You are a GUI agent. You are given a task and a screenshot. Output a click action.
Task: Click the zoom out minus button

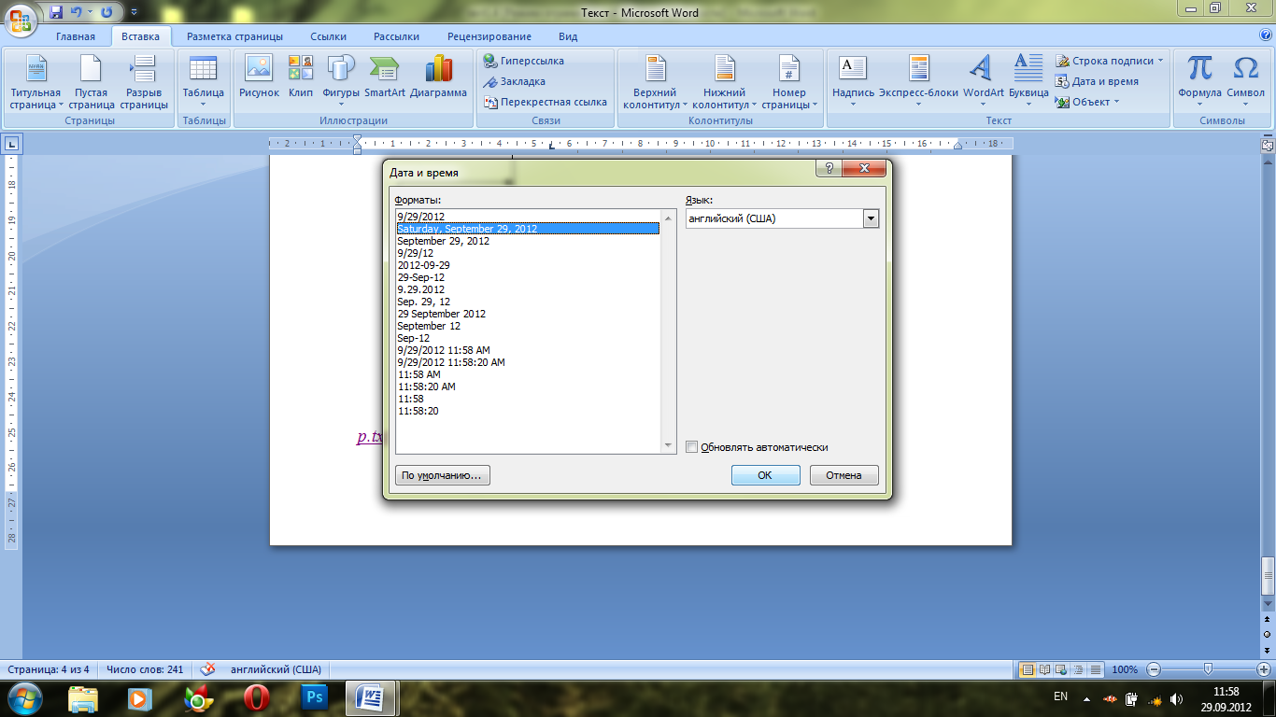tap(1155, 669)
